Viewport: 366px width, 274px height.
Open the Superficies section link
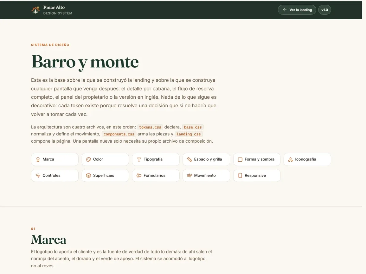coord(105,176)
